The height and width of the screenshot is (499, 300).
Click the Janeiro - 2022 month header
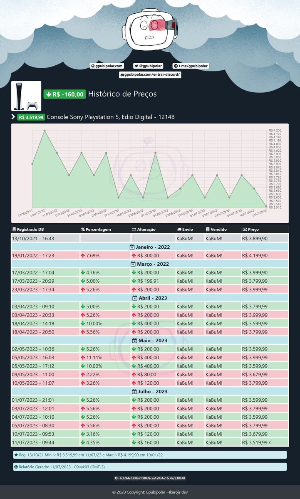coord(150,247)
